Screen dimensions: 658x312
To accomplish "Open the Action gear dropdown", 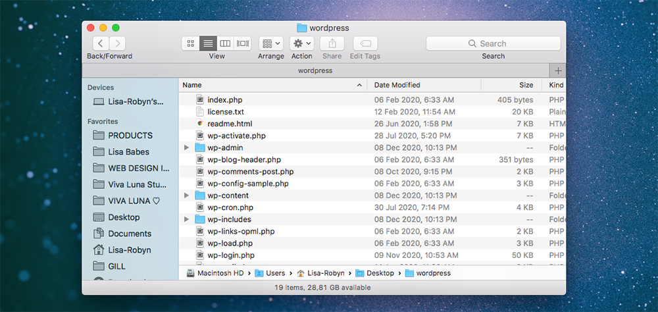I will tap(302, 43).
